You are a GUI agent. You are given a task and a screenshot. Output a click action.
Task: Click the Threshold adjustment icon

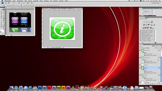point(148,28)
